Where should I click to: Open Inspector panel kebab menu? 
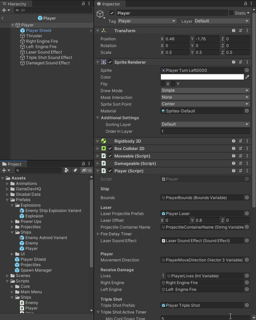tap(251, 3)
